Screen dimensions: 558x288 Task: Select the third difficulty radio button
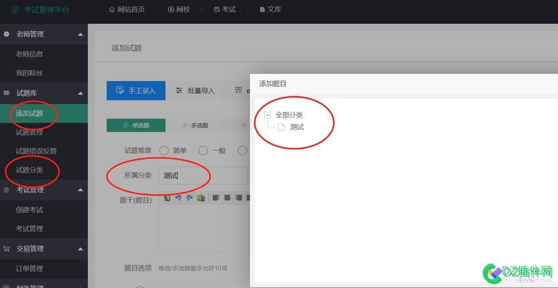pyautogui.click(x=242, y=151)
